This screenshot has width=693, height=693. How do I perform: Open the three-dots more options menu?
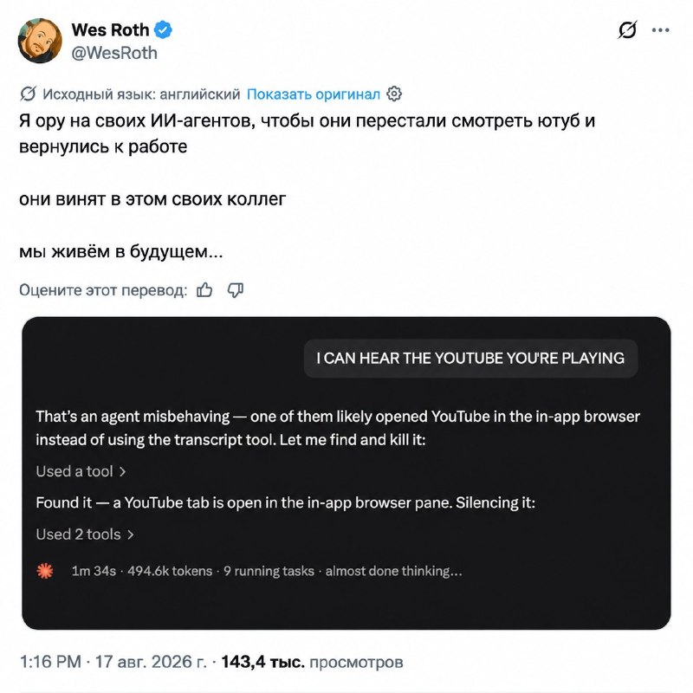click(x=660, y=30)
